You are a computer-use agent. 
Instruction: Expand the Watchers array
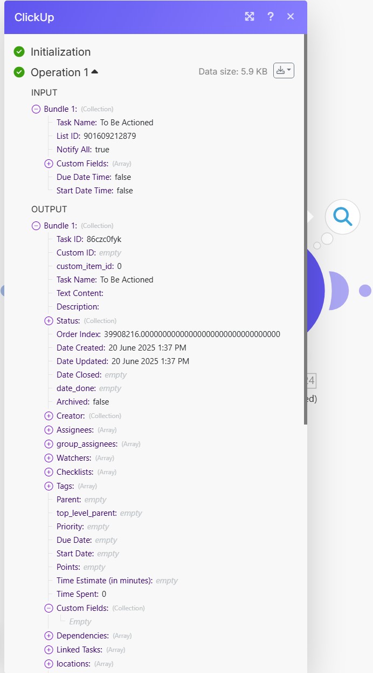[49, 458]
